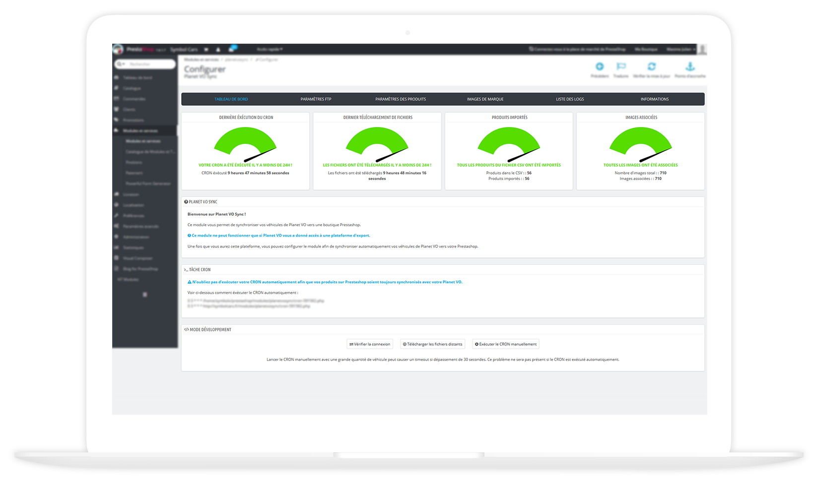
Task: Click the Ma Boutique link
Action: pos(646,49)
